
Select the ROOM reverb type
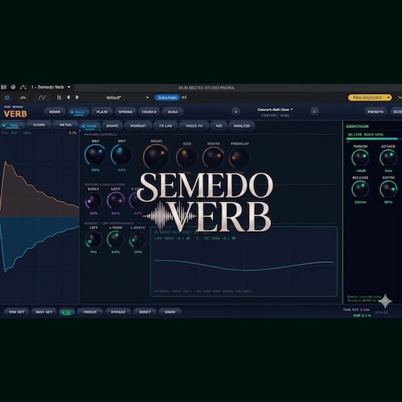55,112
